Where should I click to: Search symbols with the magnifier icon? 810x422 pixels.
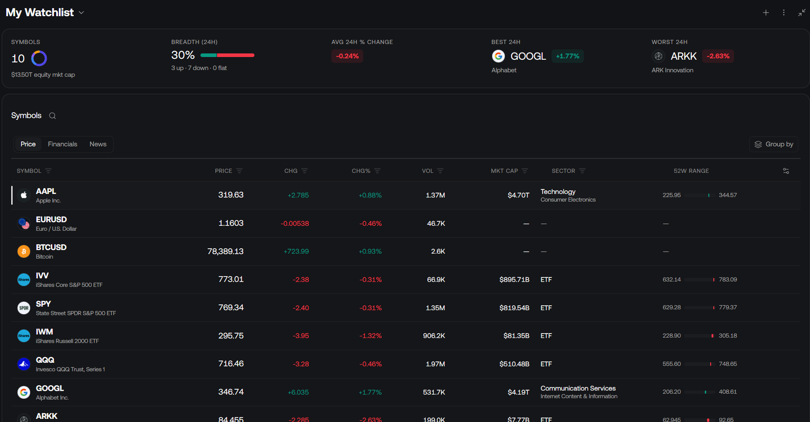coord(53,116)
